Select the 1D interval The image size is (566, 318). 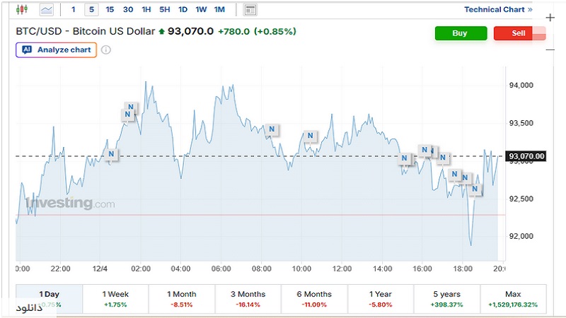pyautogui.click(x=183, y=10)
